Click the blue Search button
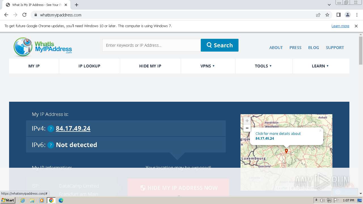Image resolution: width=363 pixels, height=204 pixels. pos(220,45)
